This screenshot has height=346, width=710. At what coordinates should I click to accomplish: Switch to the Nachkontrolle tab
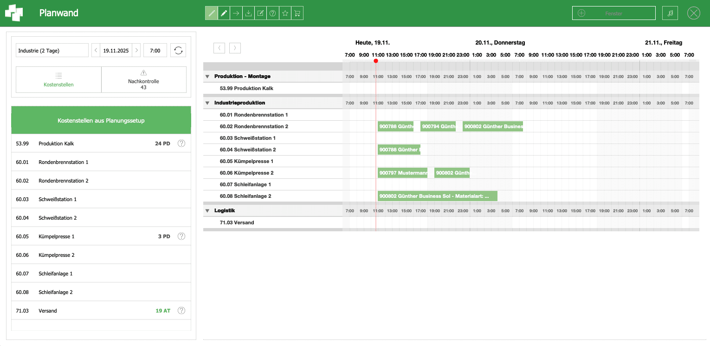coord(143,80)
